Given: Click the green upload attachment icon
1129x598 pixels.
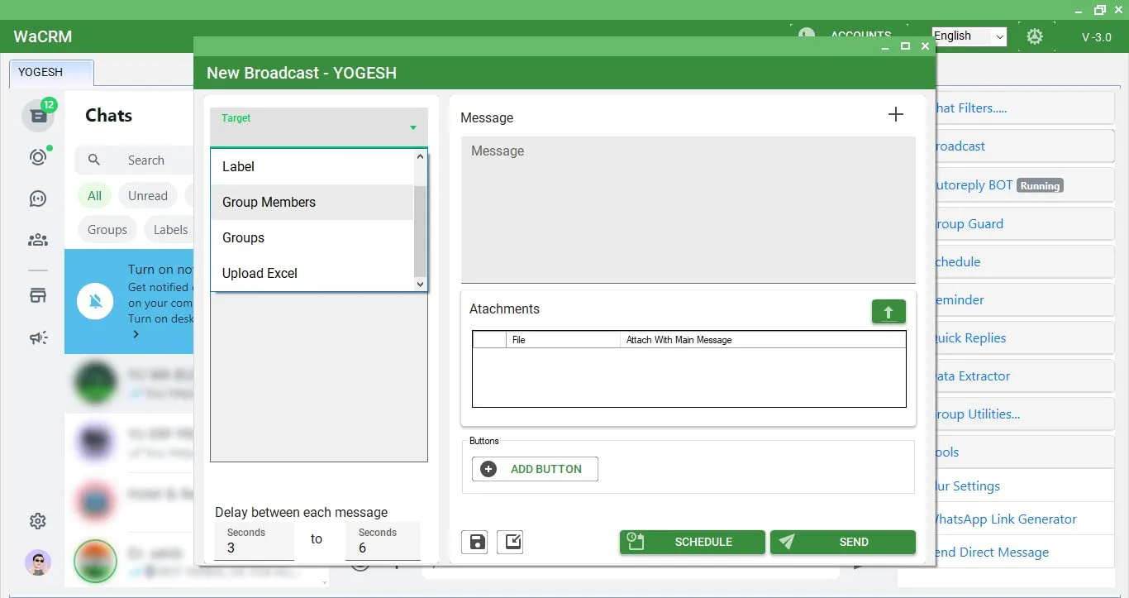Looking at the screenshot, I should (x=888, y=312).
